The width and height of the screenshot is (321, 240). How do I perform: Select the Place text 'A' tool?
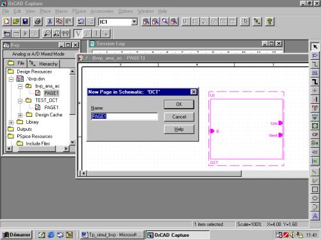tap(315, 216)
